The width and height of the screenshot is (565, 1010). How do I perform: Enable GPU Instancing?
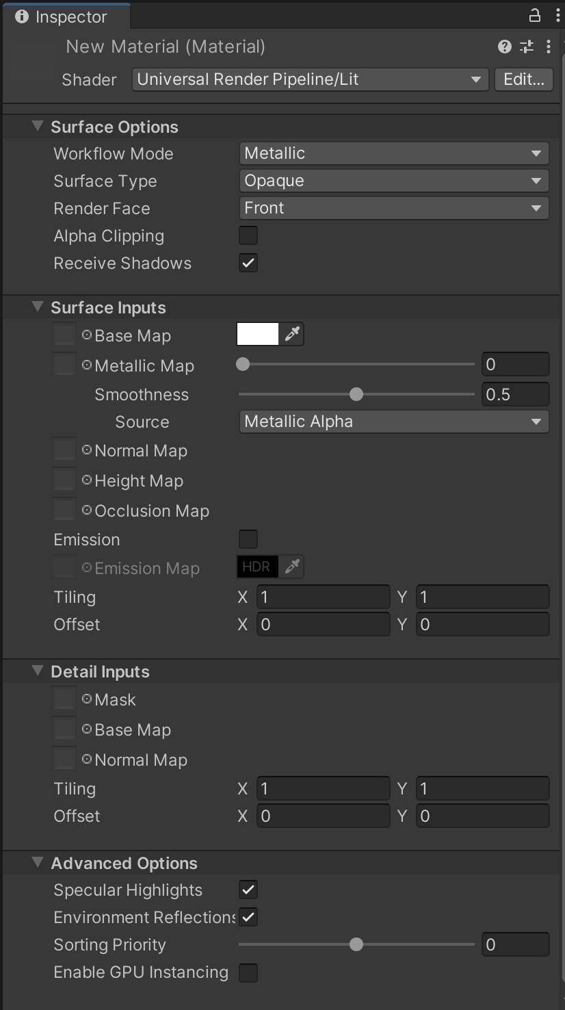248,972
